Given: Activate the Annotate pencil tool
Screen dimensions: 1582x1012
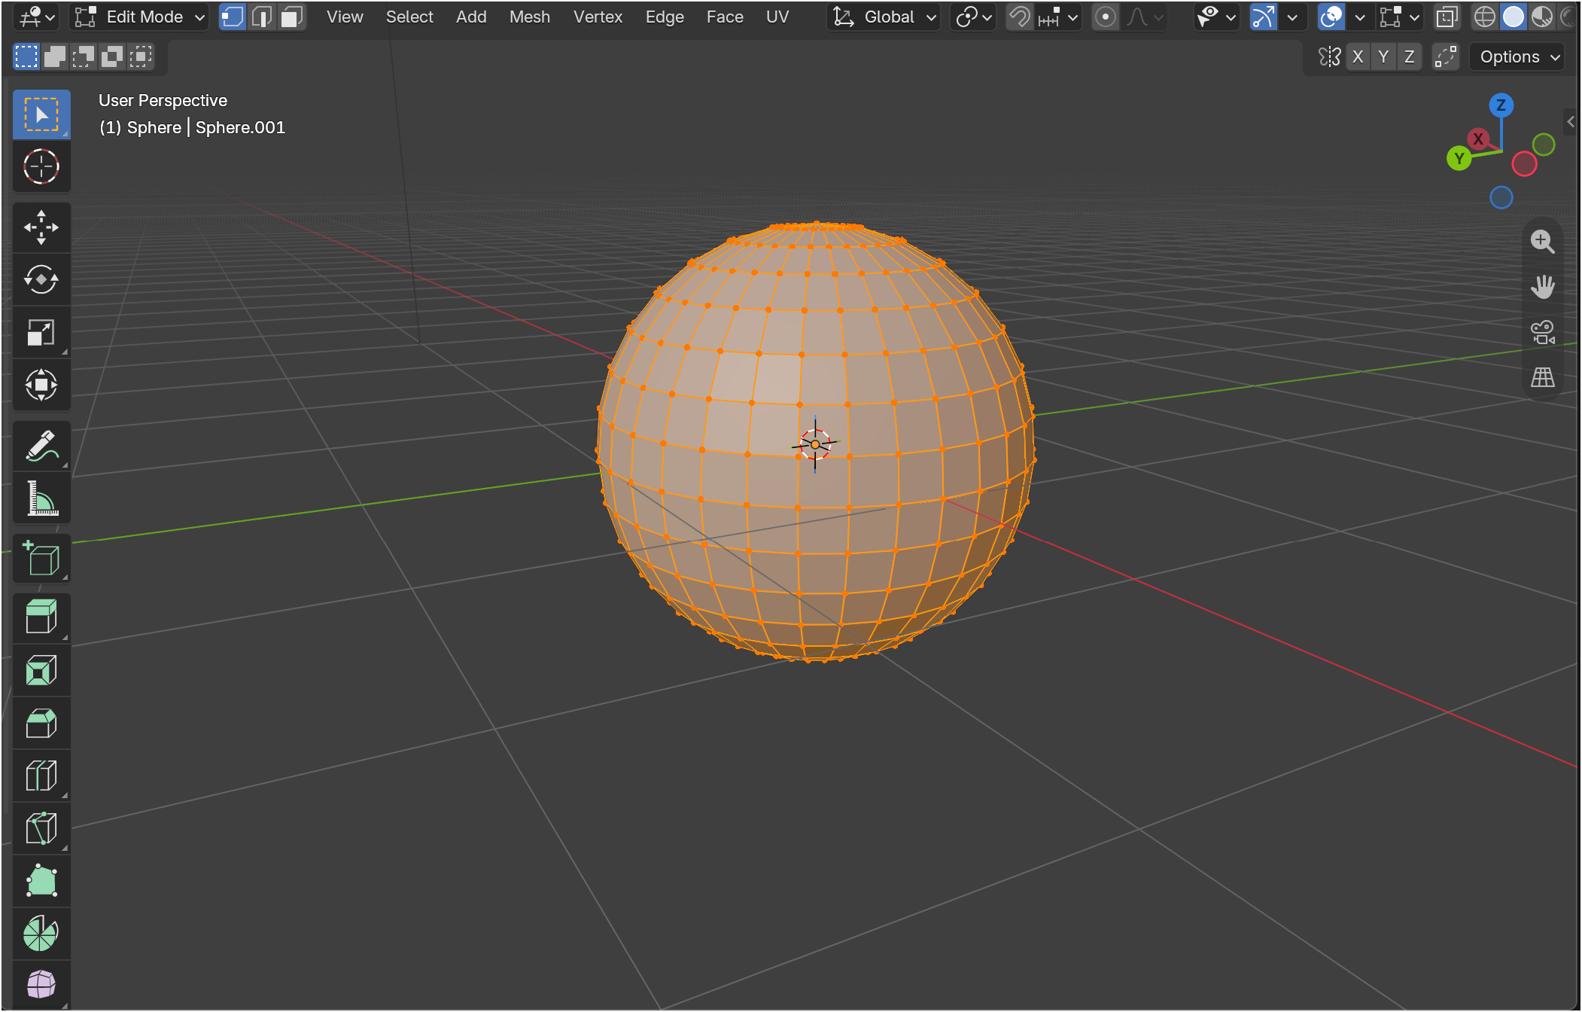Looking at the screenshot, I should point(41,446).
